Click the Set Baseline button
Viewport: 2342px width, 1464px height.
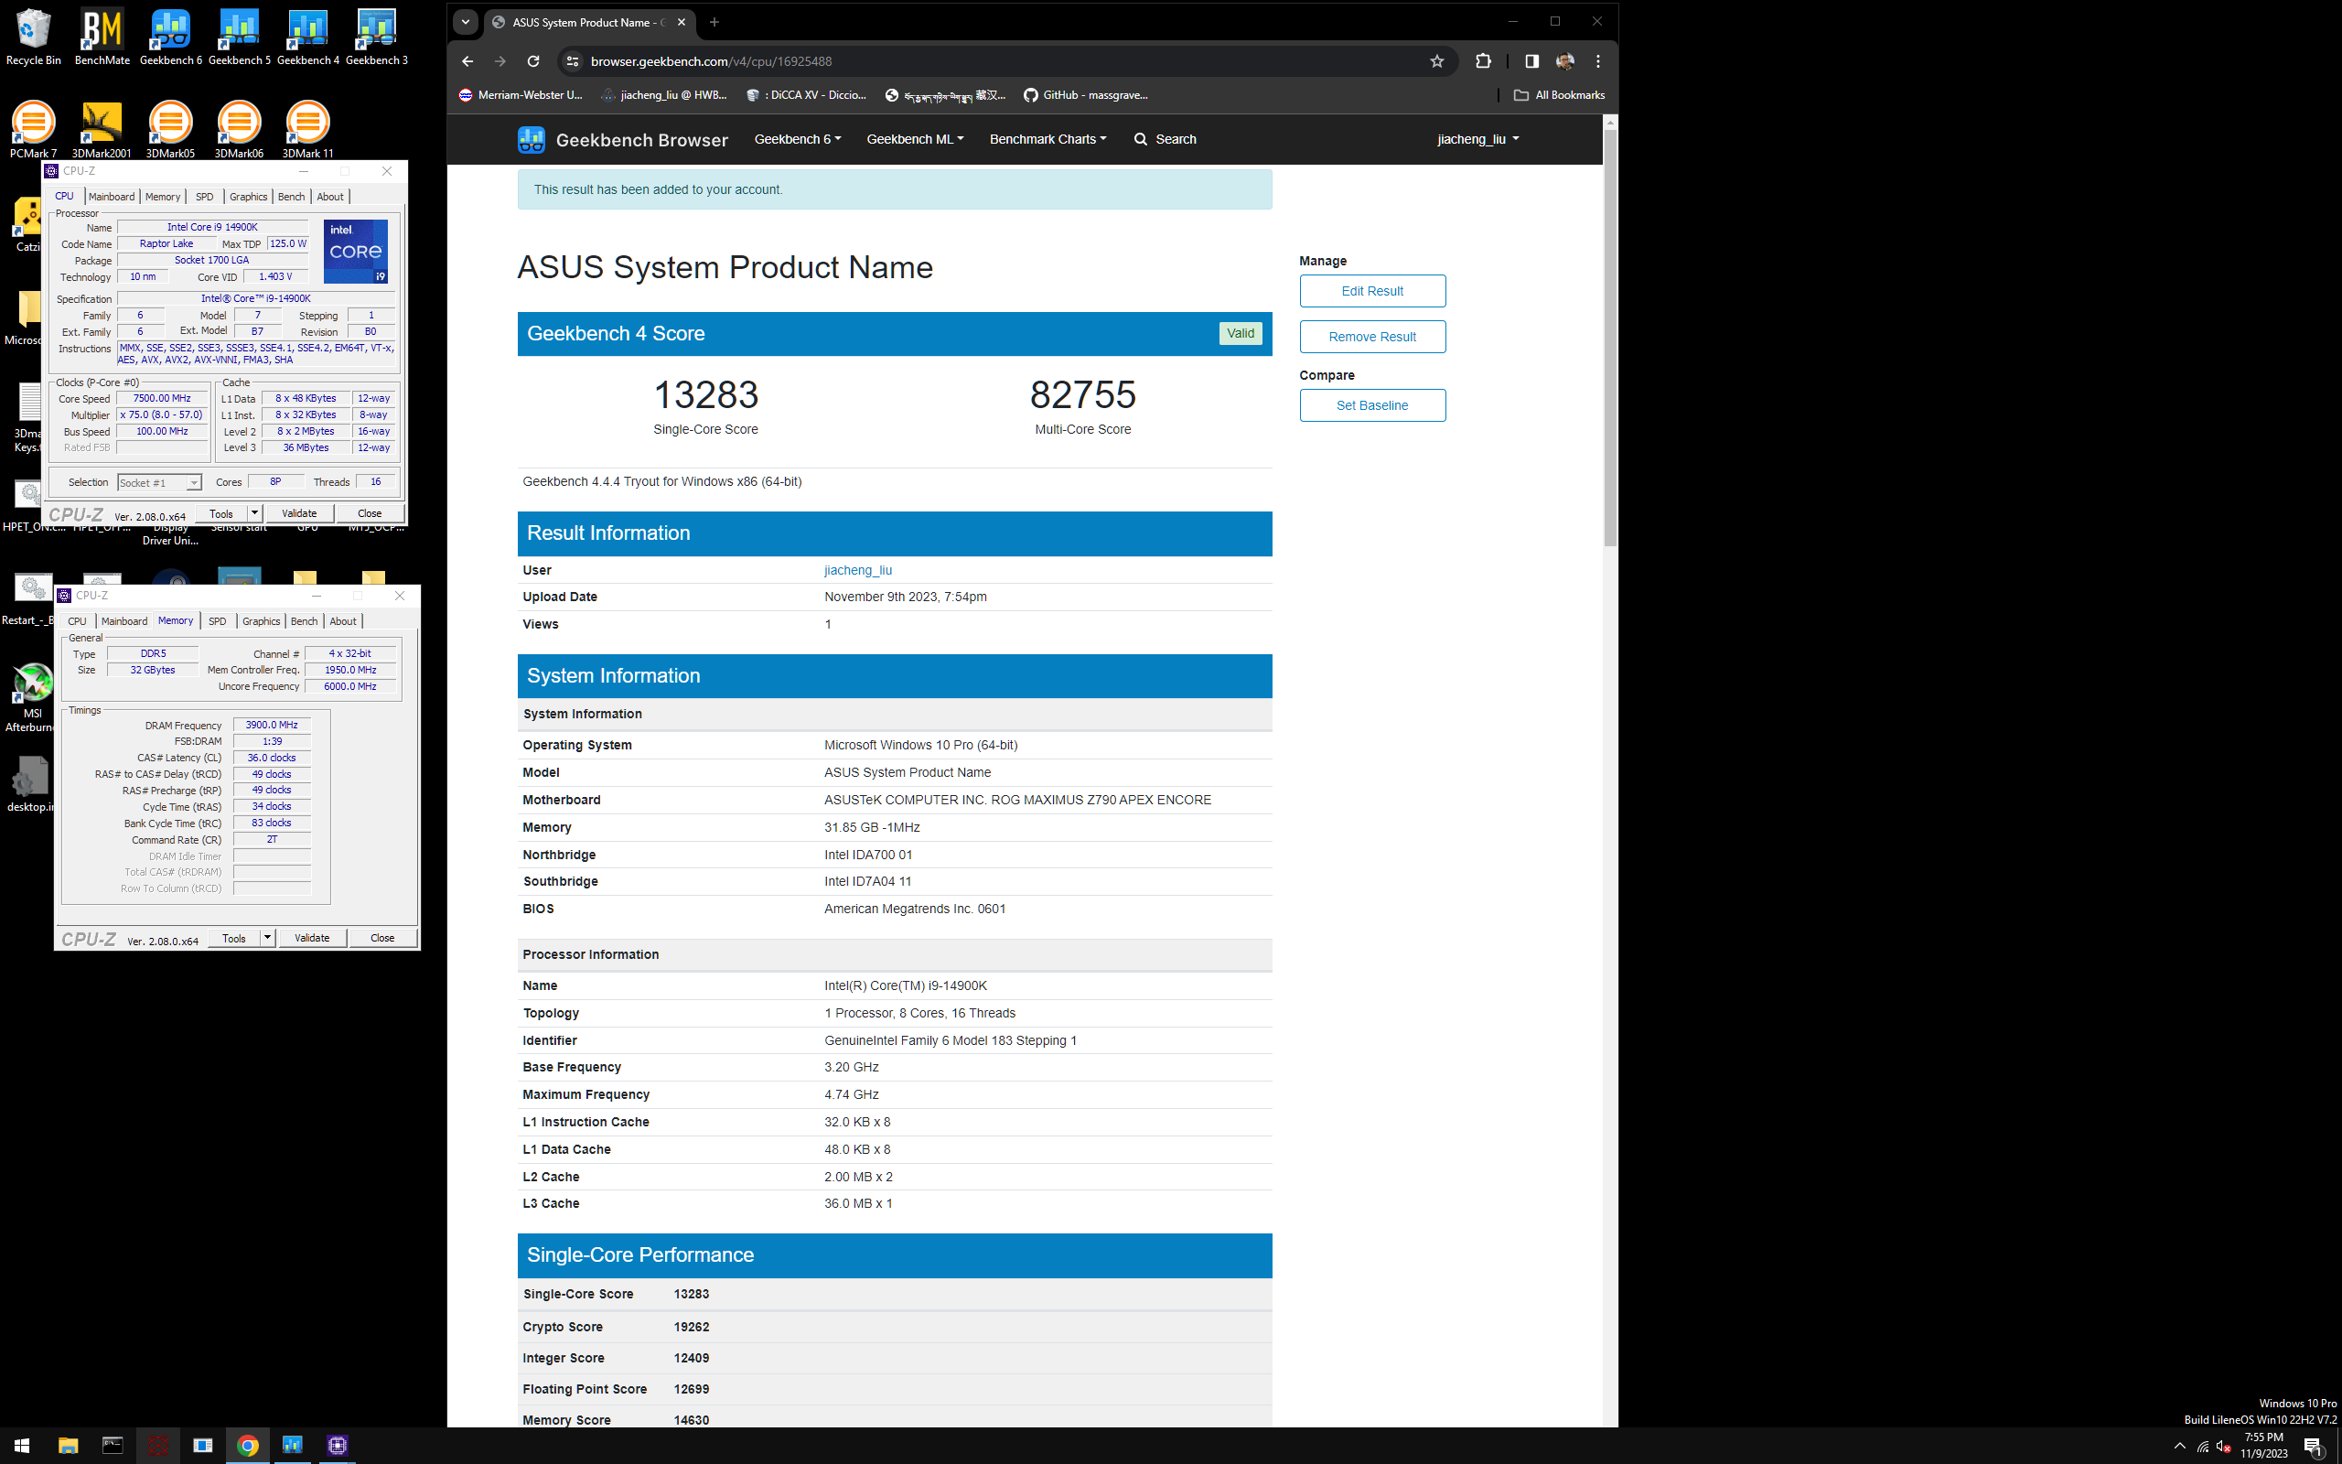pyautogui.click(x=1371, y=404)
